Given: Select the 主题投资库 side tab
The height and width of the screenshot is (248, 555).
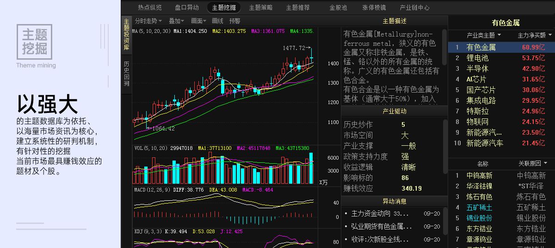Looking at the screenshot, I should [127, 35].
